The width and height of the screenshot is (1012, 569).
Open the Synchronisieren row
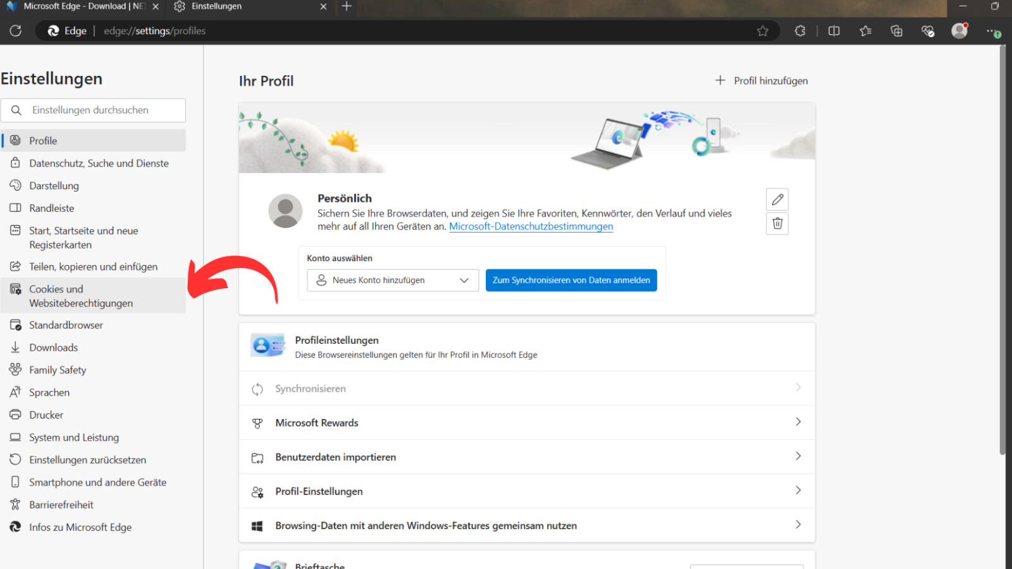527,389
